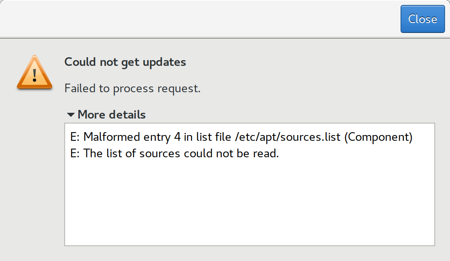The image size is (450, 261).
Task: Click the (Component) word in error details
Action: pyautogui.click(x=378, y=137)
